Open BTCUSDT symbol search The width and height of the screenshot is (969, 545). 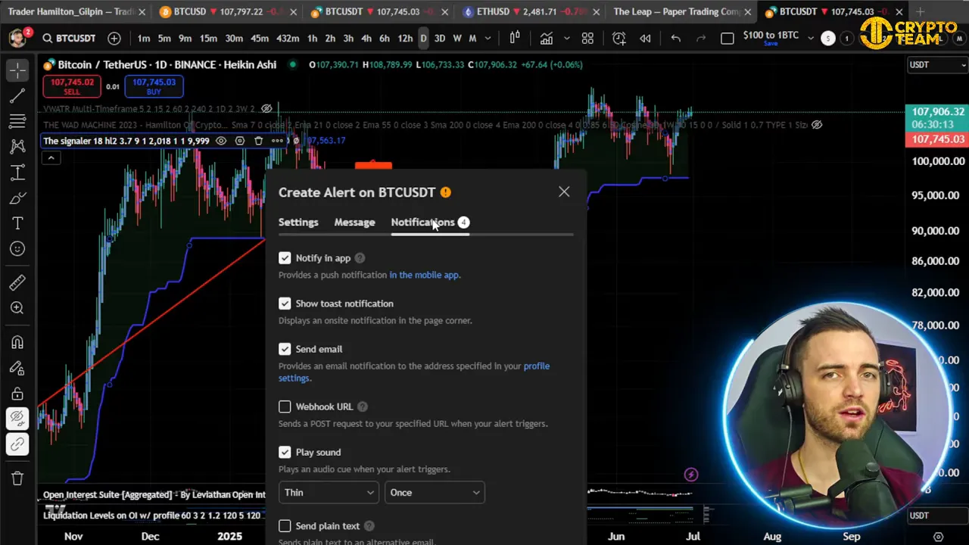click(x=69, y=39)
